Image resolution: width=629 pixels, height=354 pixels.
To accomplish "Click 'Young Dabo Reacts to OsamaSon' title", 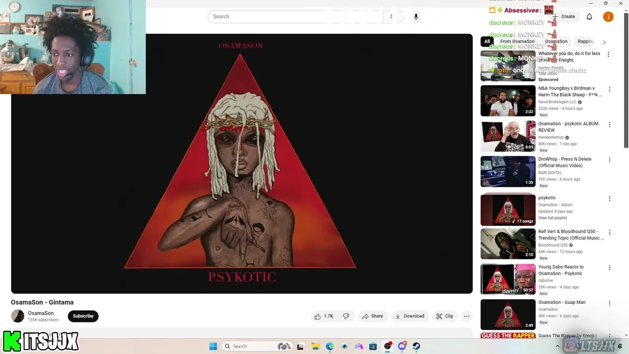I will 561,270.
